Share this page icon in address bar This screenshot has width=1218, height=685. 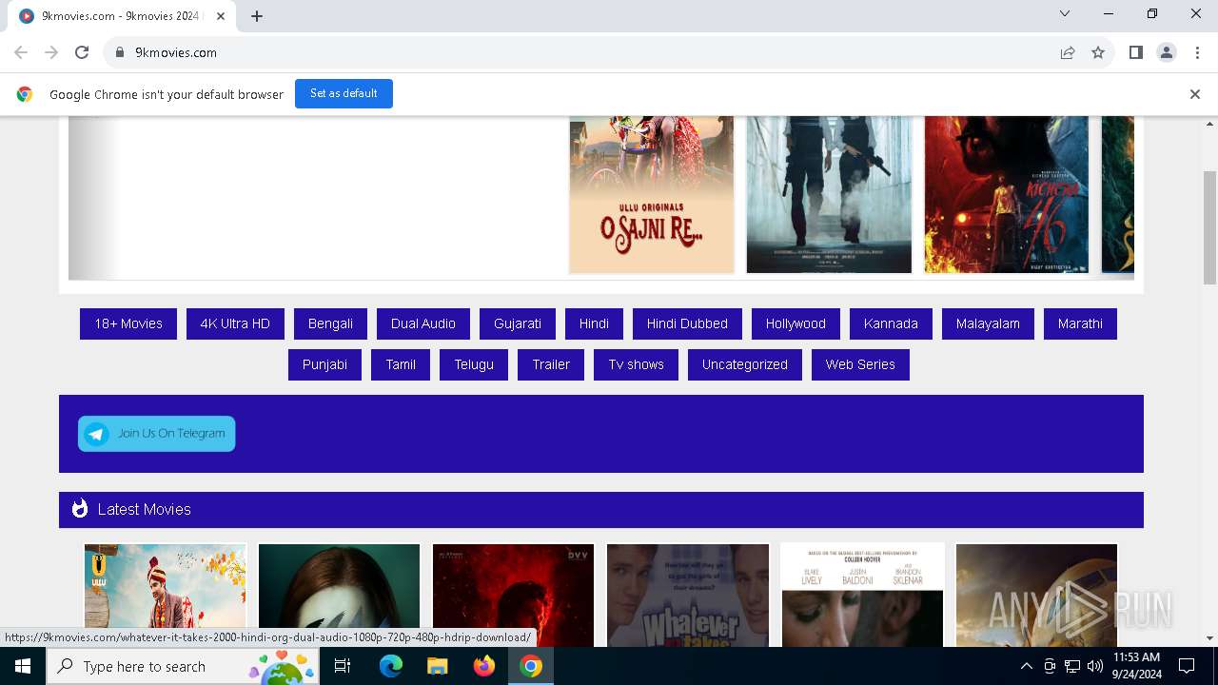(x=1068, y=52)
